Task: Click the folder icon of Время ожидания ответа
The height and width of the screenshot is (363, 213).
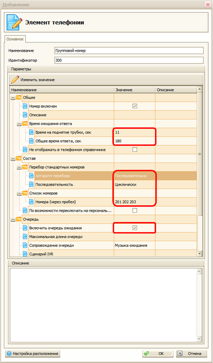Action: pyautogui.click(x=25, y=124)
